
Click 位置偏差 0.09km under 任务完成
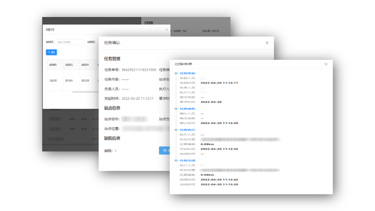coord(207,175)
